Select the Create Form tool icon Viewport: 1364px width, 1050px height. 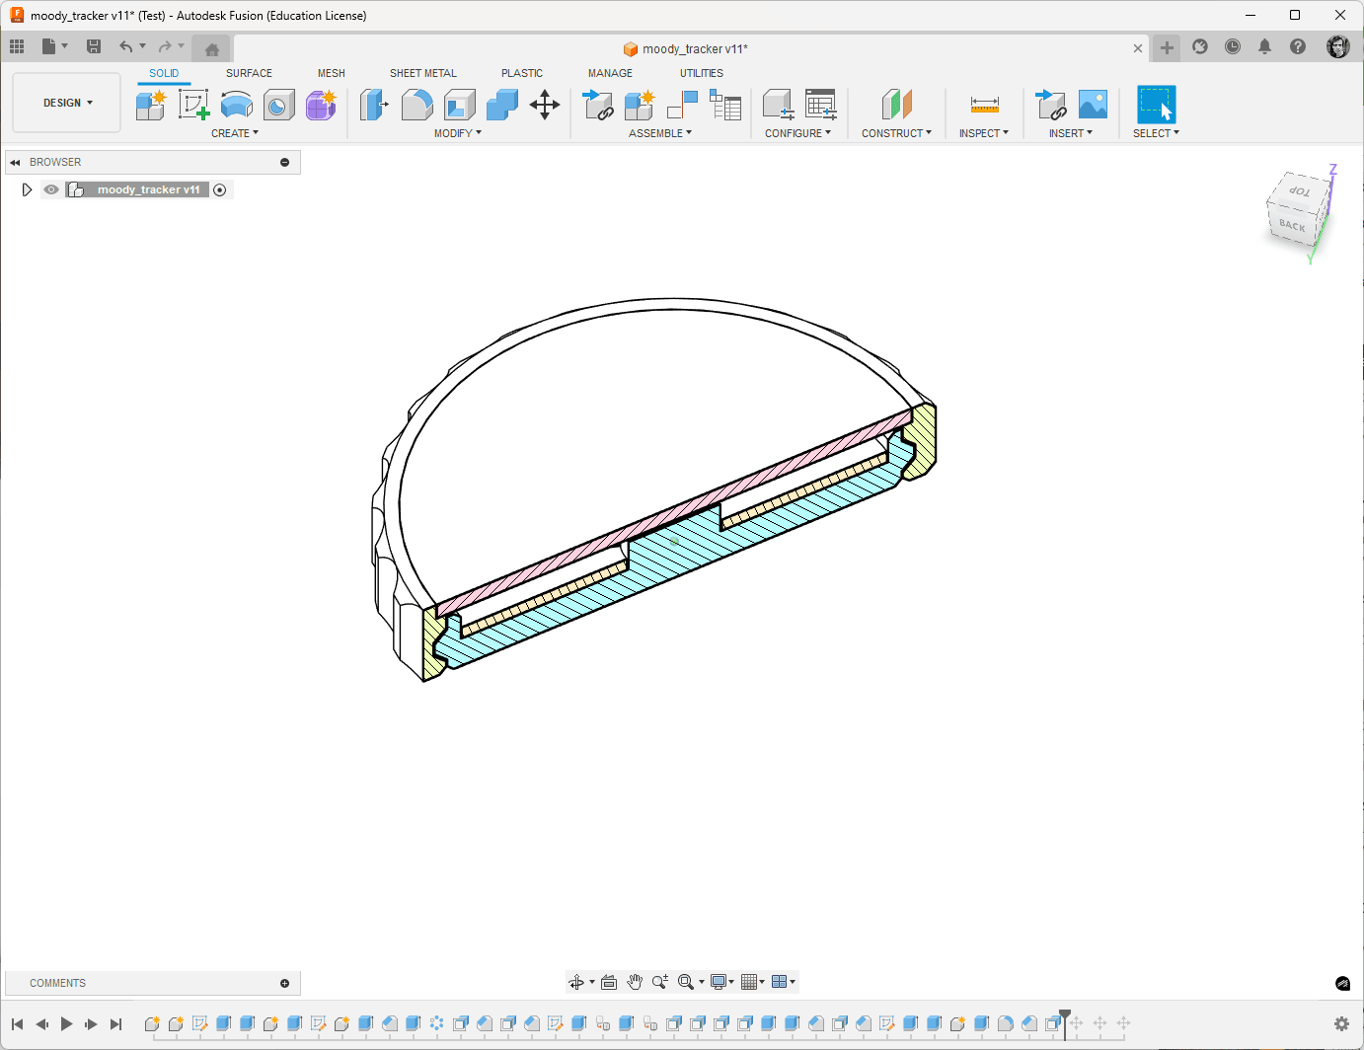click(x=321, y=105)
